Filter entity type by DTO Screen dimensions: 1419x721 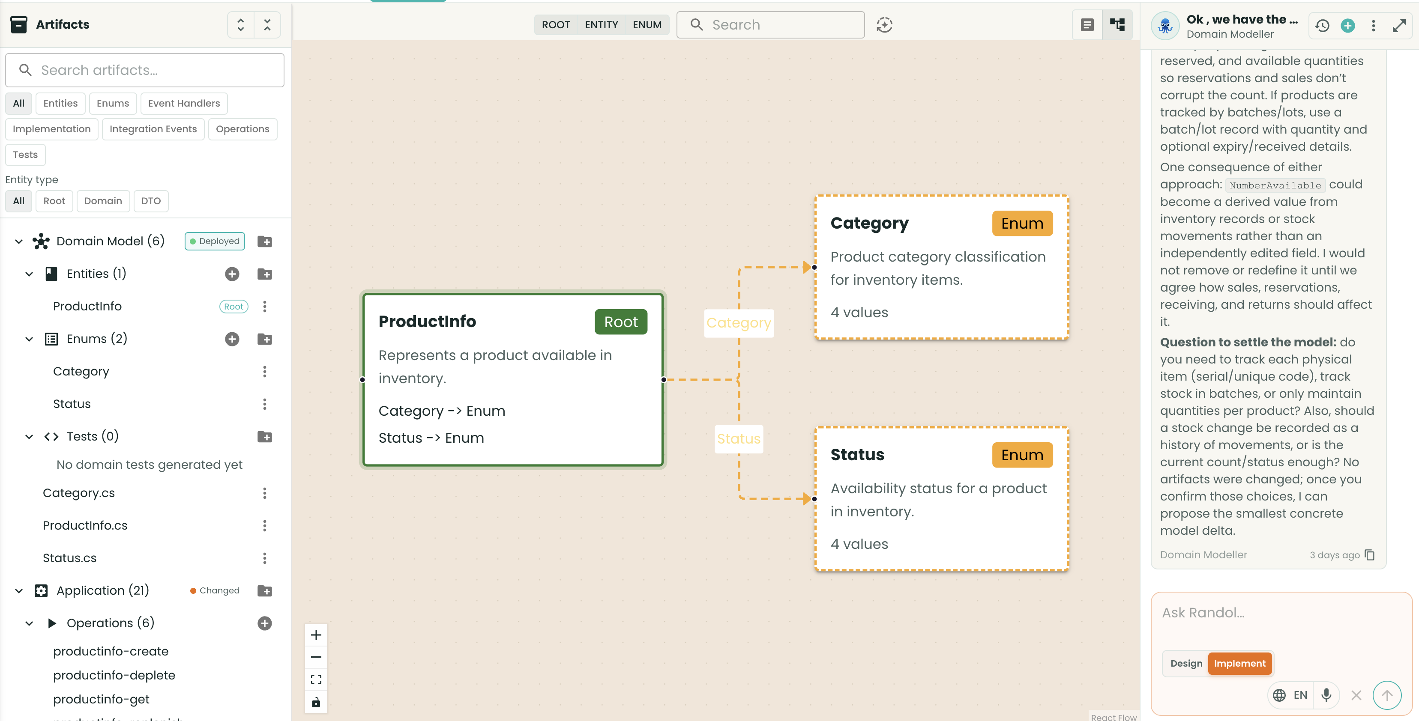click(151, 201)
